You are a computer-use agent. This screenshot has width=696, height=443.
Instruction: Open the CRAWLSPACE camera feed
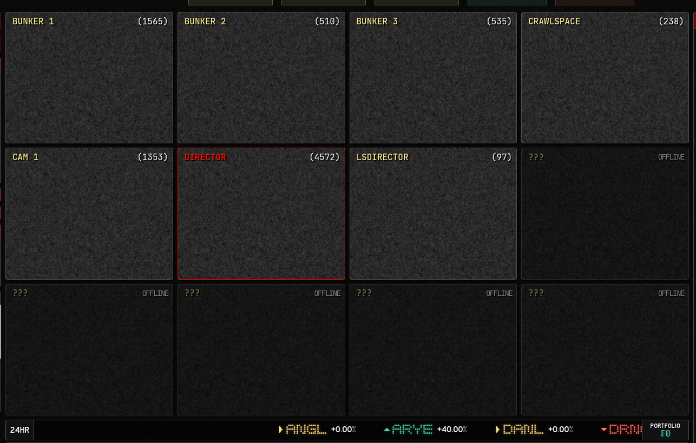[x=605, y=78]
